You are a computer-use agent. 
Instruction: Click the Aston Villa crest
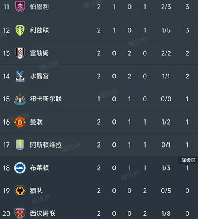[x=20, y=145]
